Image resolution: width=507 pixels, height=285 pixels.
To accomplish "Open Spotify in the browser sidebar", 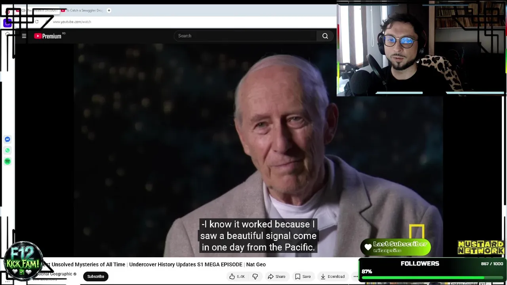I will 8,161.
